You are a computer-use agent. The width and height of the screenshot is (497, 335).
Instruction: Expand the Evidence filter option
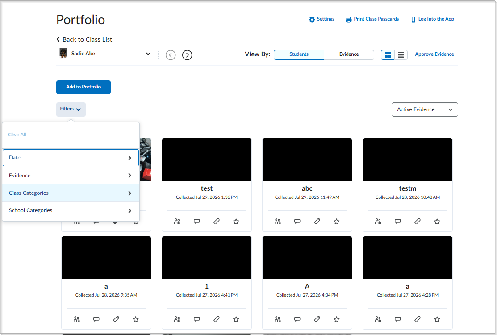click(71, 175)
